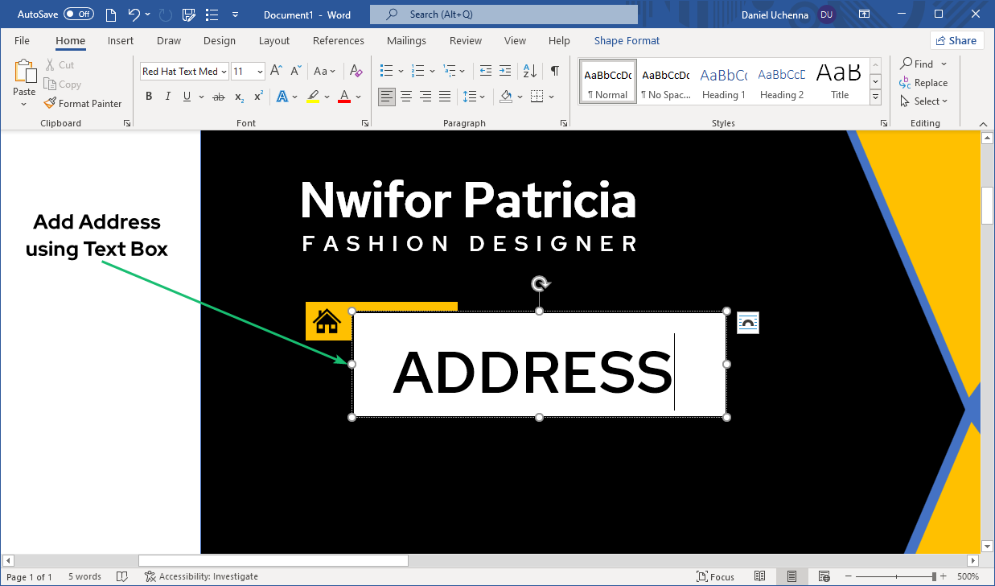Switch to the Insert tab

click(121, 40)
